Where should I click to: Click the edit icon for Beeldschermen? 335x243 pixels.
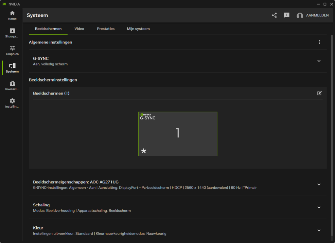click(319, 93)
